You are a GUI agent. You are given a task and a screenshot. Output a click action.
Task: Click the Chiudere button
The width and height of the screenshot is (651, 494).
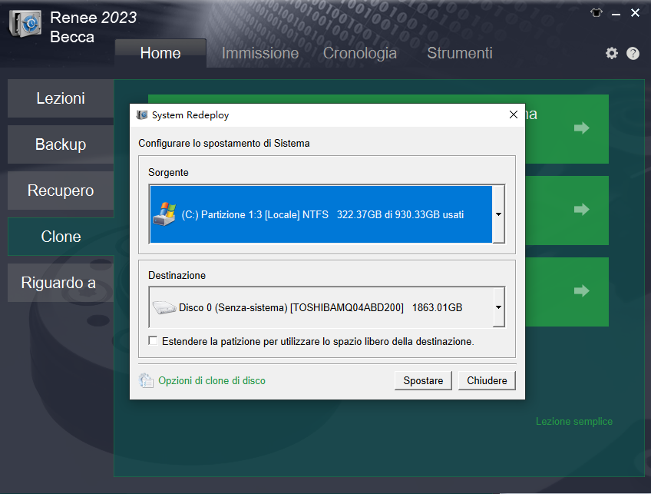pyautogui.click(x=487, y=380)
